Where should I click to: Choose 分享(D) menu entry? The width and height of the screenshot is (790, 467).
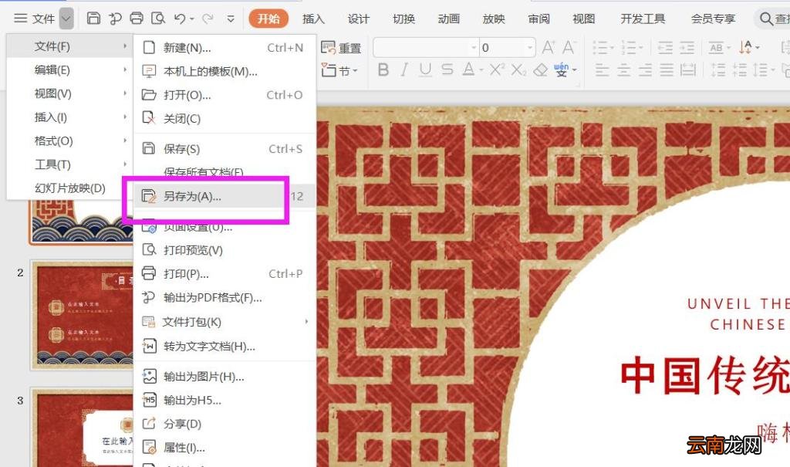(x=225, y=424)
